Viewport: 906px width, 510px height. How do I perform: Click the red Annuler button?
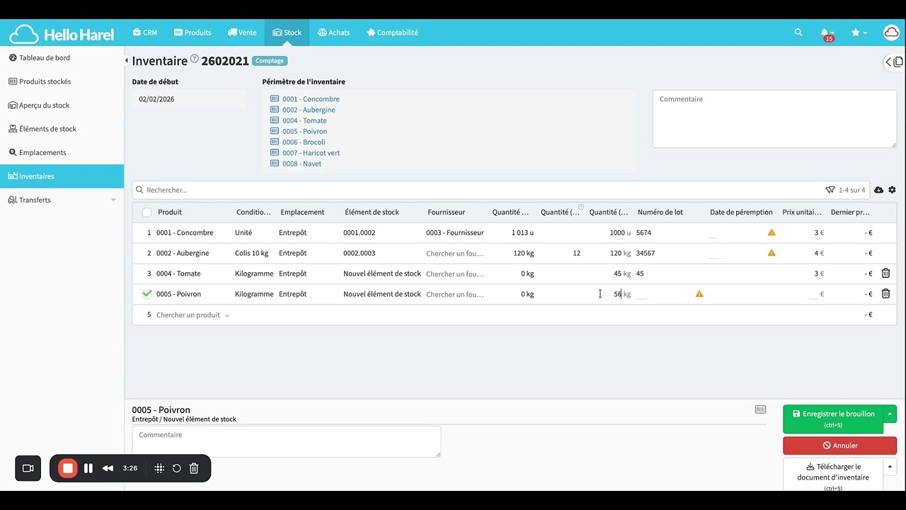click(x=839, y=446)
